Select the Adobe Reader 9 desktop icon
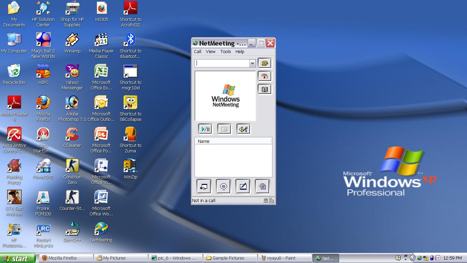Screen dimensions: 467x263 click(14, 109)
